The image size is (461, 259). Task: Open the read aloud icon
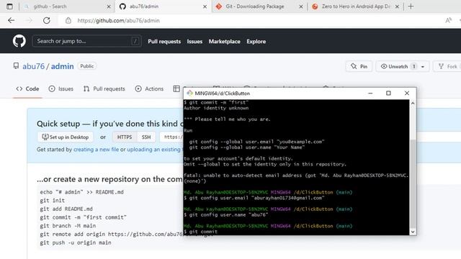click(x=448, y=21)
